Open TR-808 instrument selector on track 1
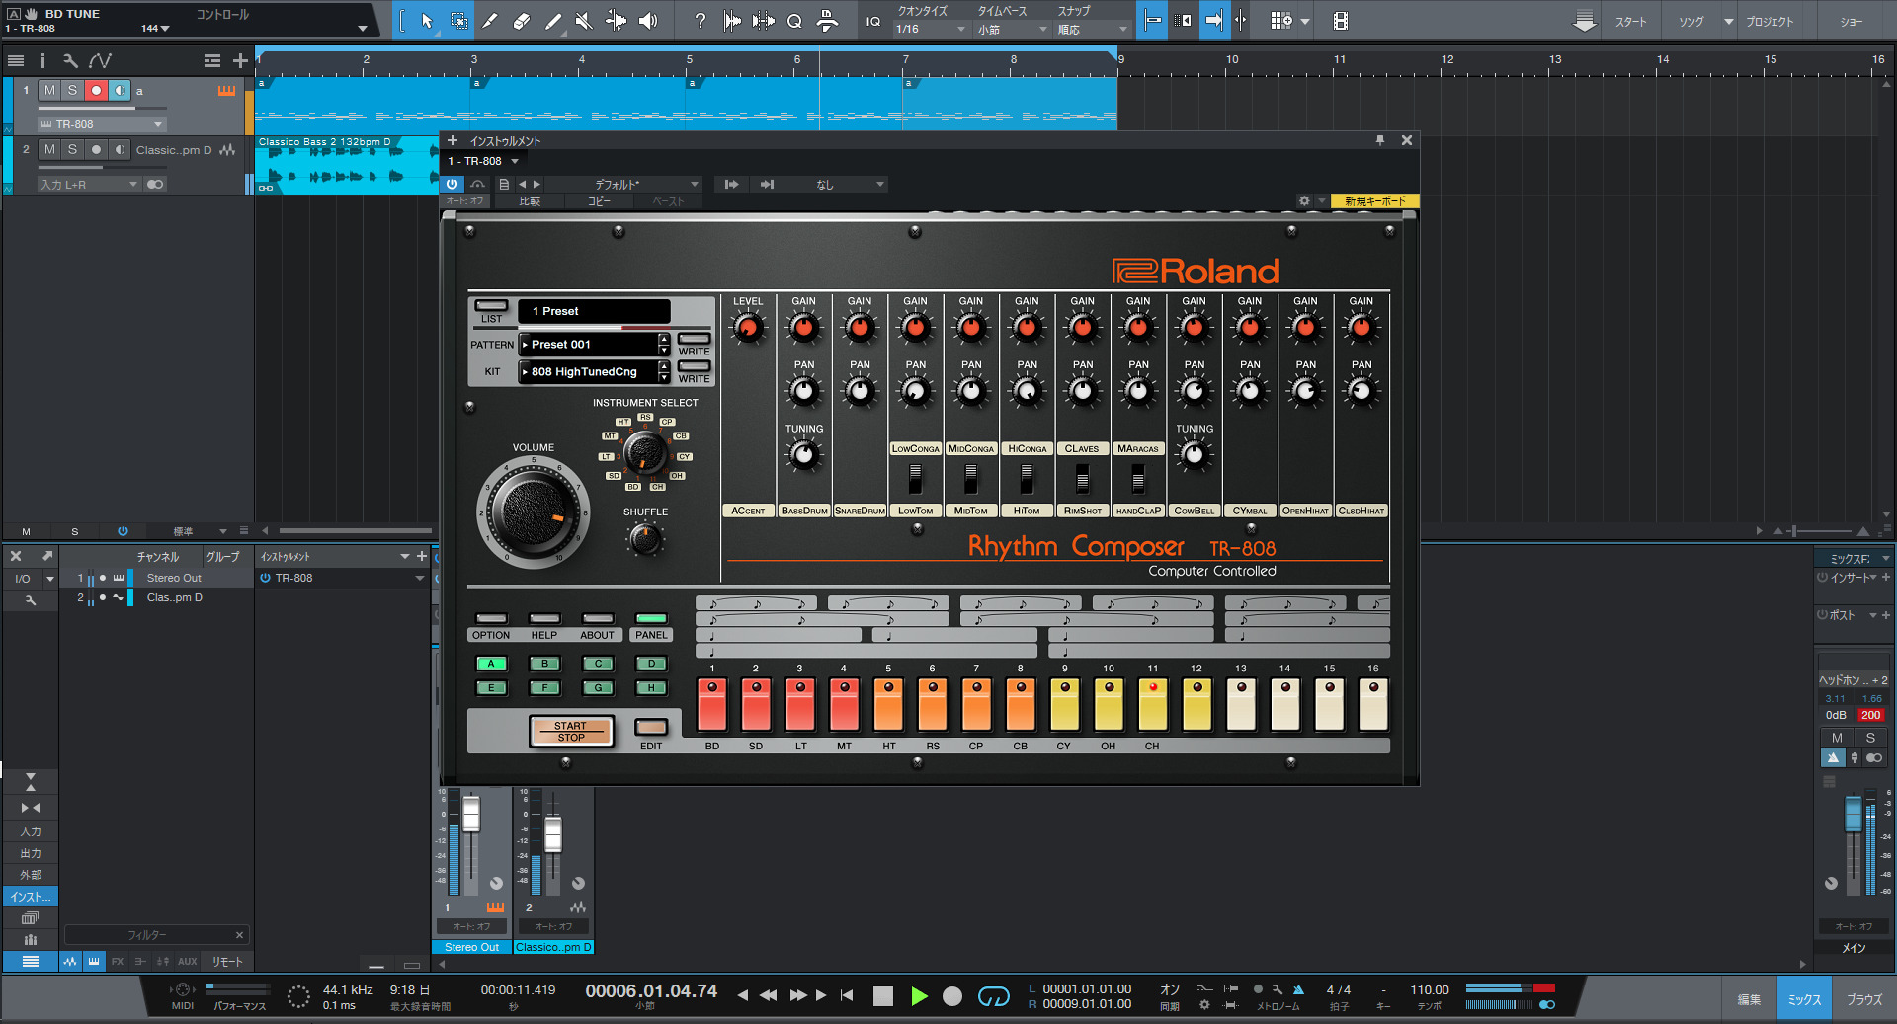 (x=101, y=124)
